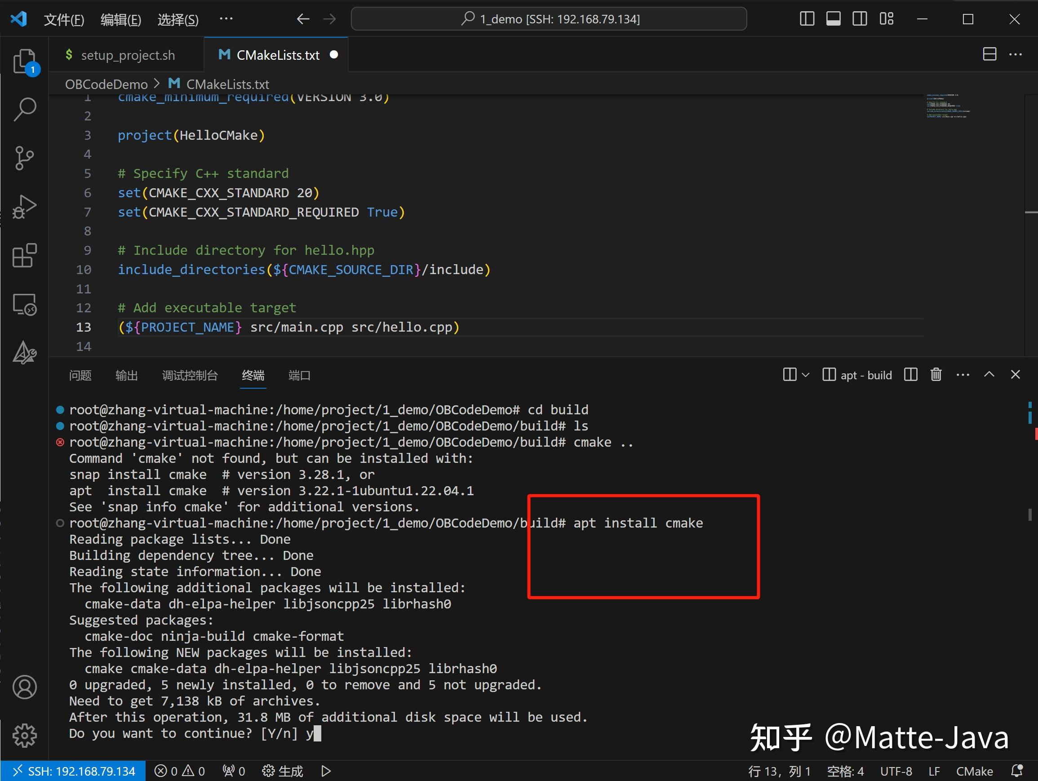Open the Source Control view

24,158
